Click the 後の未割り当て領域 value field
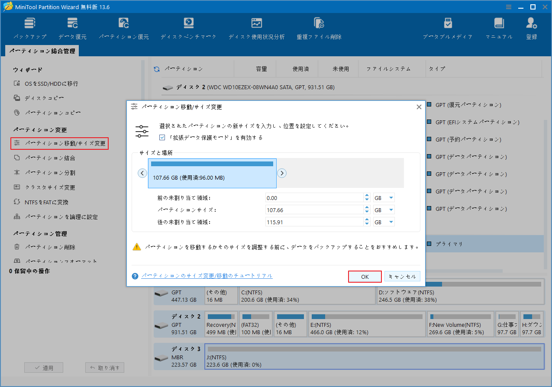Viewport: 552px width, 387px height. [x=315, y=222]
